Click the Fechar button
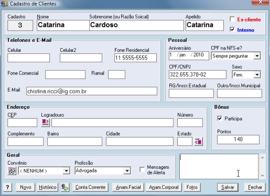The image size is (270, 196). (255, 187)
